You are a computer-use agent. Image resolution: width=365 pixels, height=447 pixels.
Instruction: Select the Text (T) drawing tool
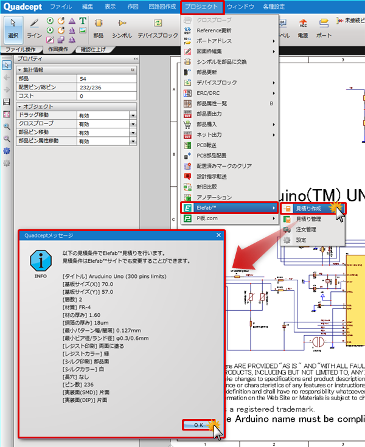83,21
